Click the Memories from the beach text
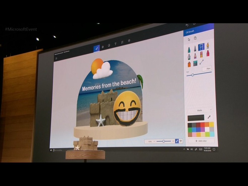248x186 pixels. (109, 85)
